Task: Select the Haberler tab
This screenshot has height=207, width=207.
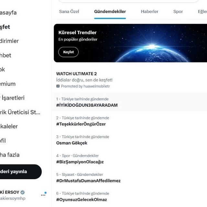Action: coord(149,12)
